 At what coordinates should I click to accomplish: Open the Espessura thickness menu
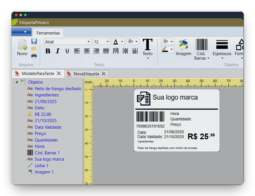(x=222, y=49)
